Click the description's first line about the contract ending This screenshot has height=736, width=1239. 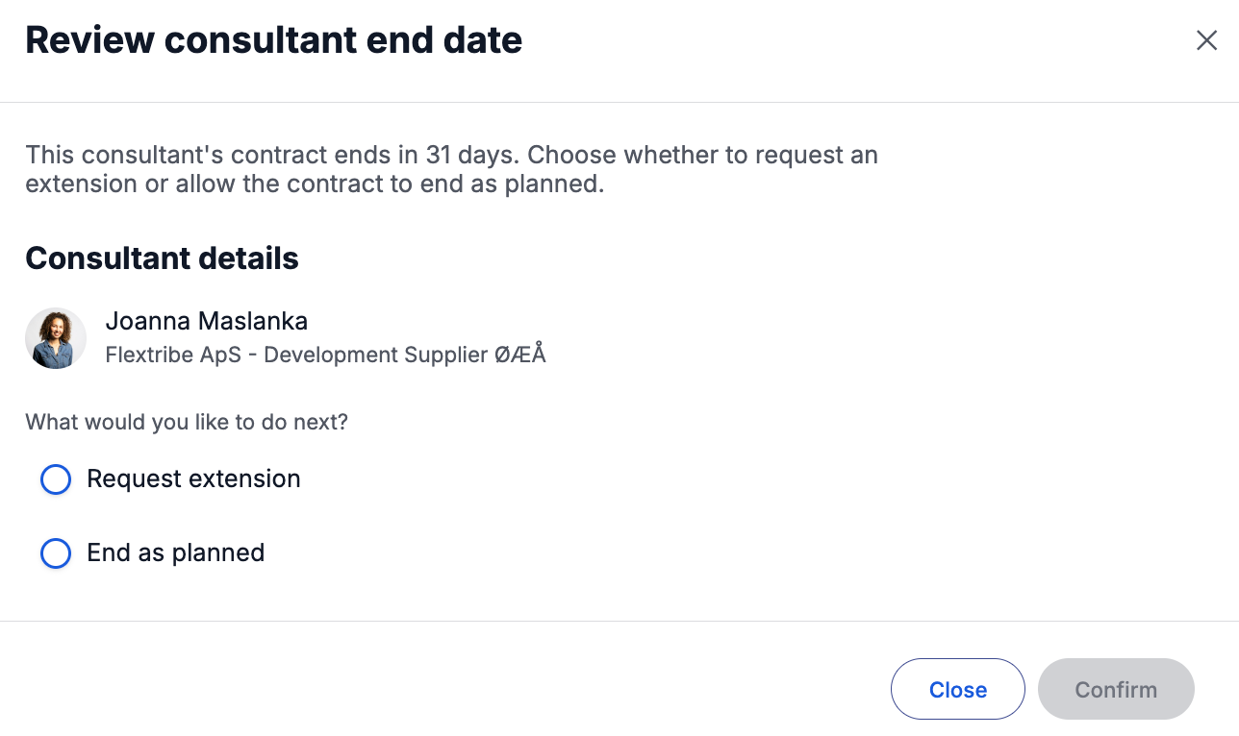tap(451, 155)
